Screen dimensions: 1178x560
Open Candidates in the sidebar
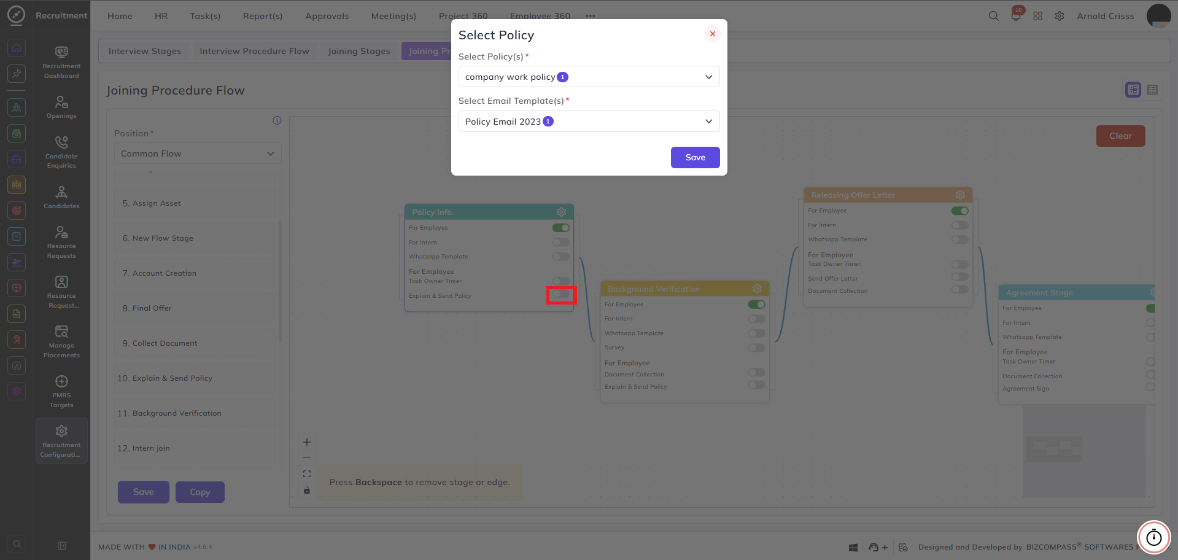click(x=61, y=197)
